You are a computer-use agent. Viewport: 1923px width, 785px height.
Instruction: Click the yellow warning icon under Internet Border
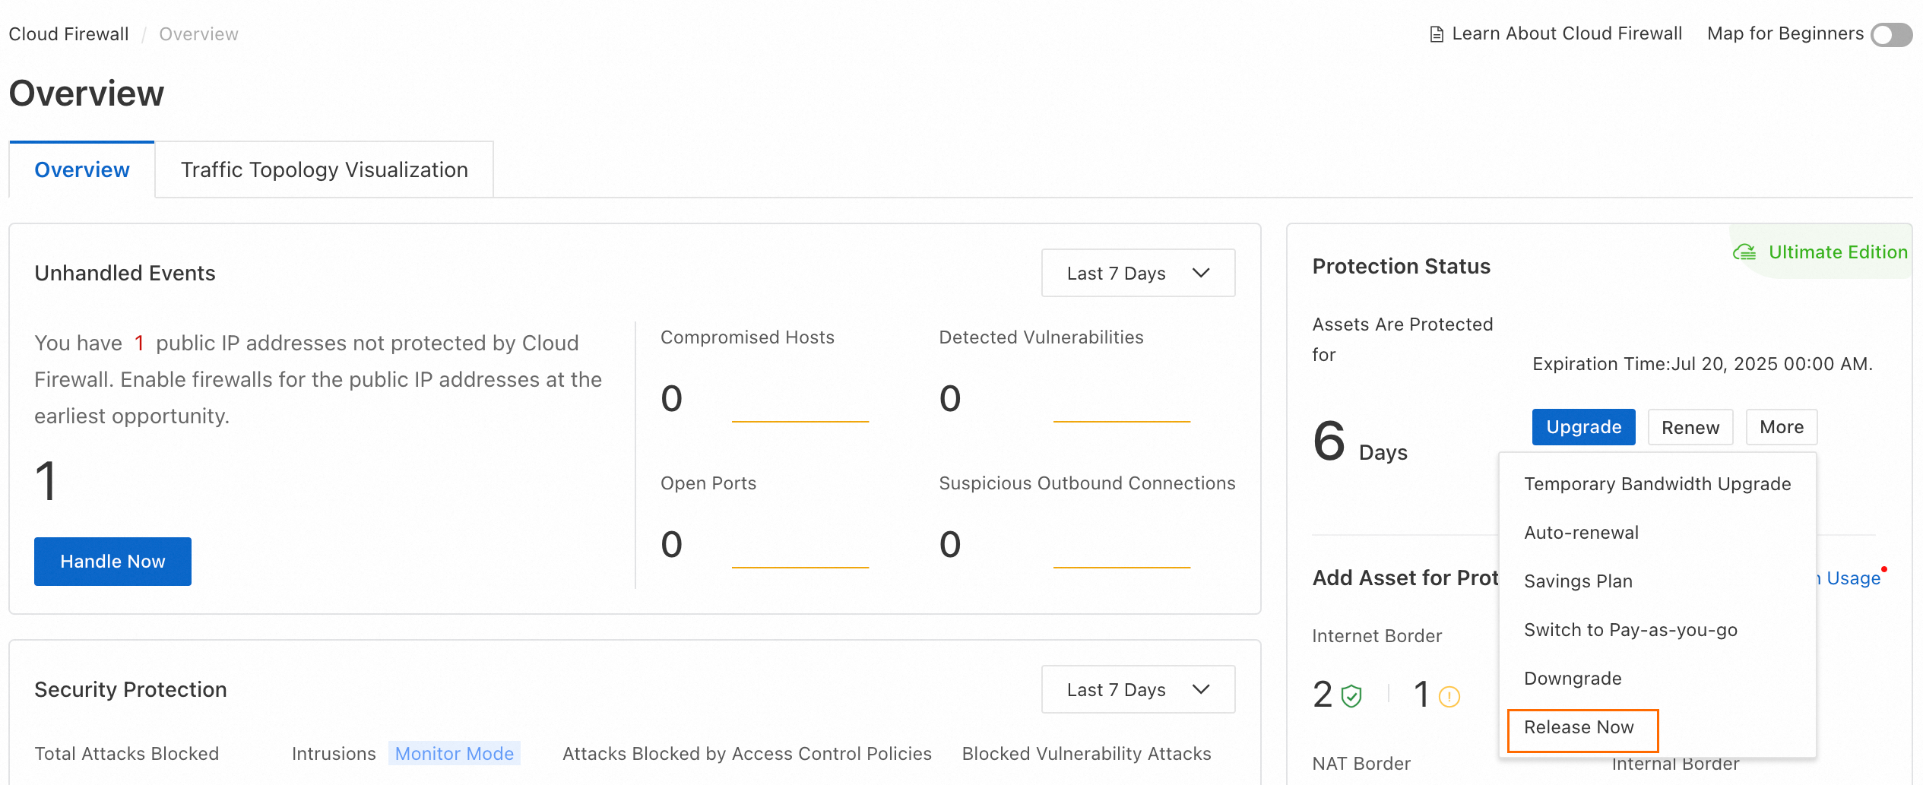point(1449,696)
